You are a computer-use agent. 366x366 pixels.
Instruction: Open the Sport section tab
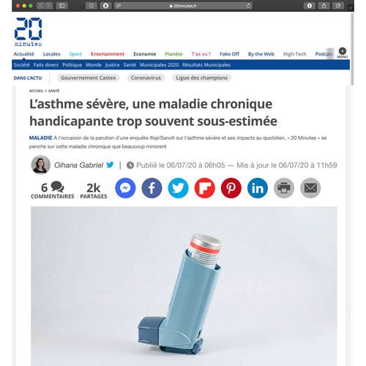(75, 54)
